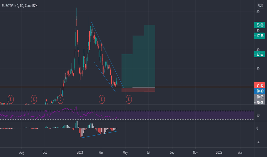Click the 2021 label on the time axis

coord(80,152)
